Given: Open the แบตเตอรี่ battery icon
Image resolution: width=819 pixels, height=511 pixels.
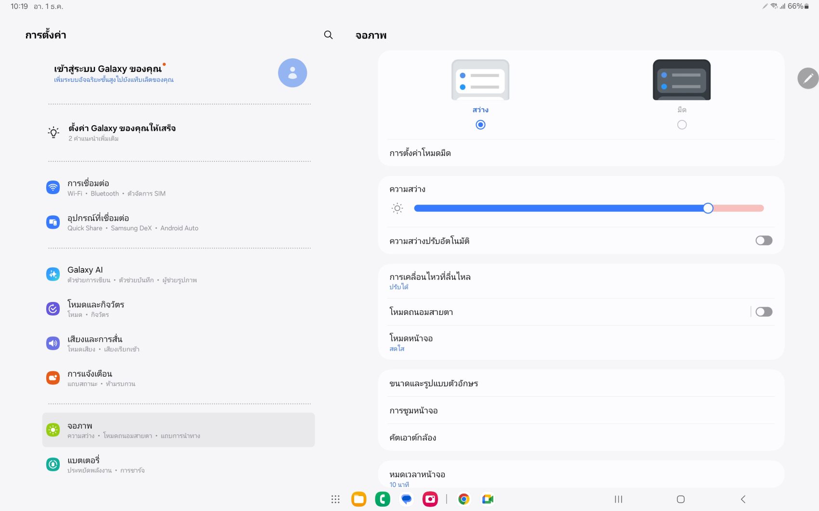Looking at the screenshot, I should (x=53, y=464).
